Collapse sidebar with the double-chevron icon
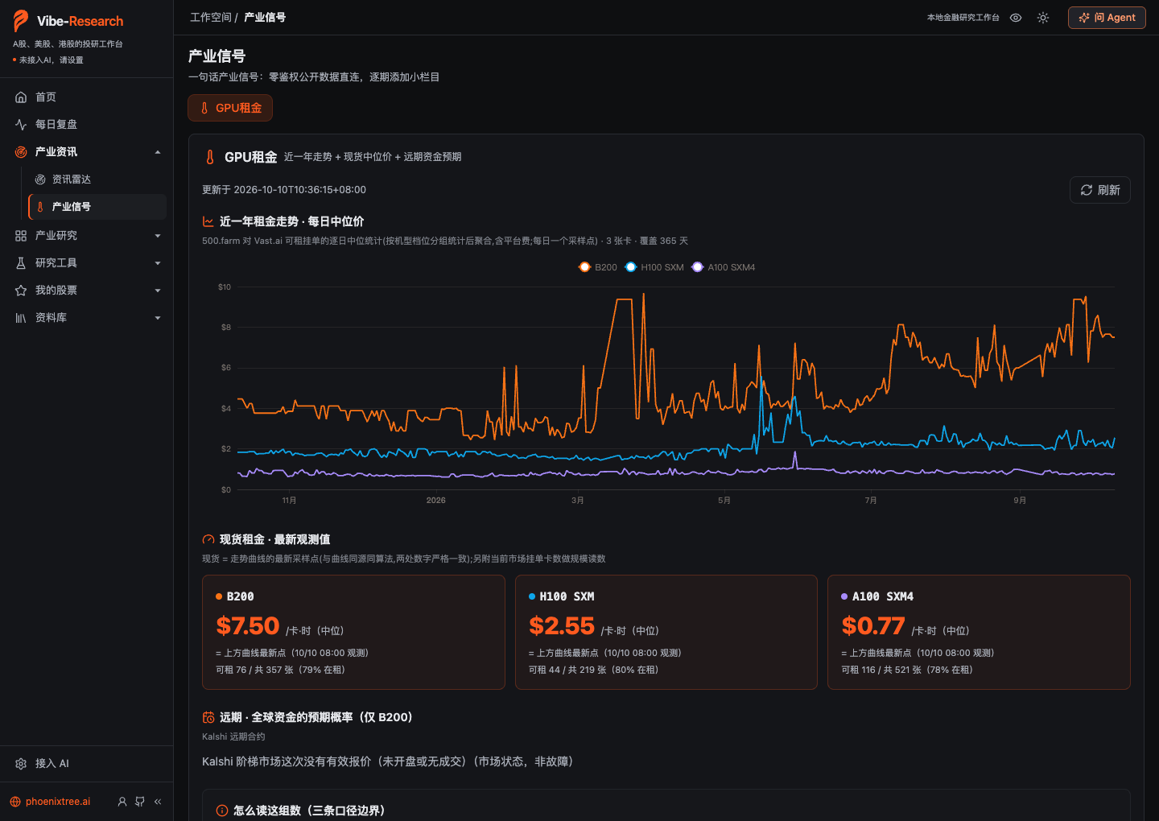This screenshot has width=1159, height=821. [x=158, y=802]
